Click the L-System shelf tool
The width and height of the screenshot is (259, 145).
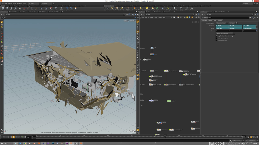coord(67,8)
